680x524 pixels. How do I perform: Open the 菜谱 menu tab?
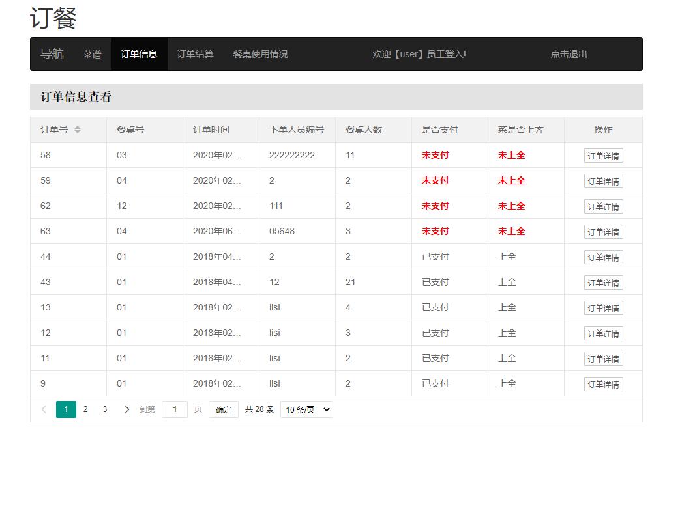92,54
